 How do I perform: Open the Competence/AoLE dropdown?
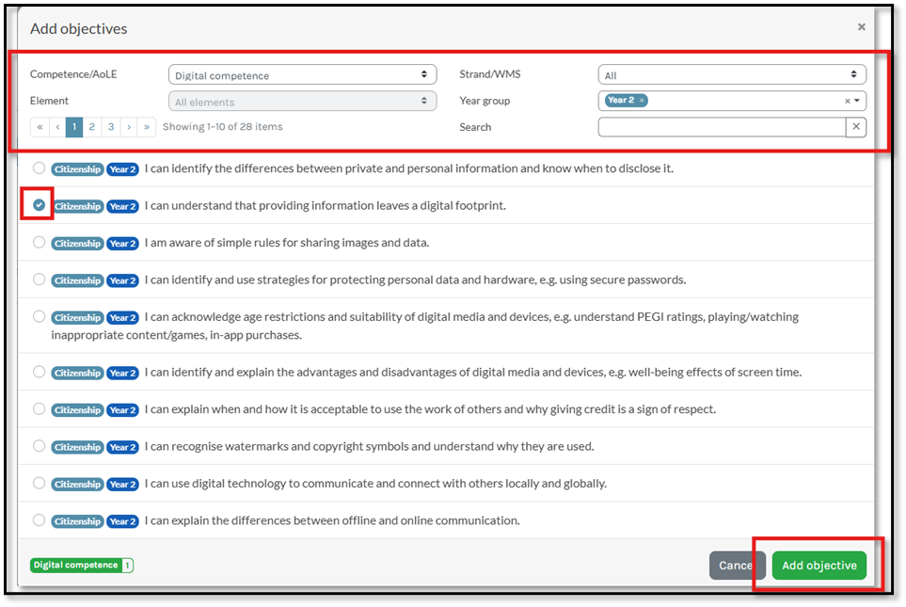pyautogui.click(x=302, y=75)
